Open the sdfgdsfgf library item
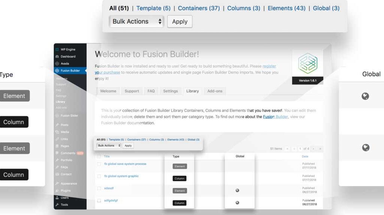The image size is (384, 215). point(111,200)
